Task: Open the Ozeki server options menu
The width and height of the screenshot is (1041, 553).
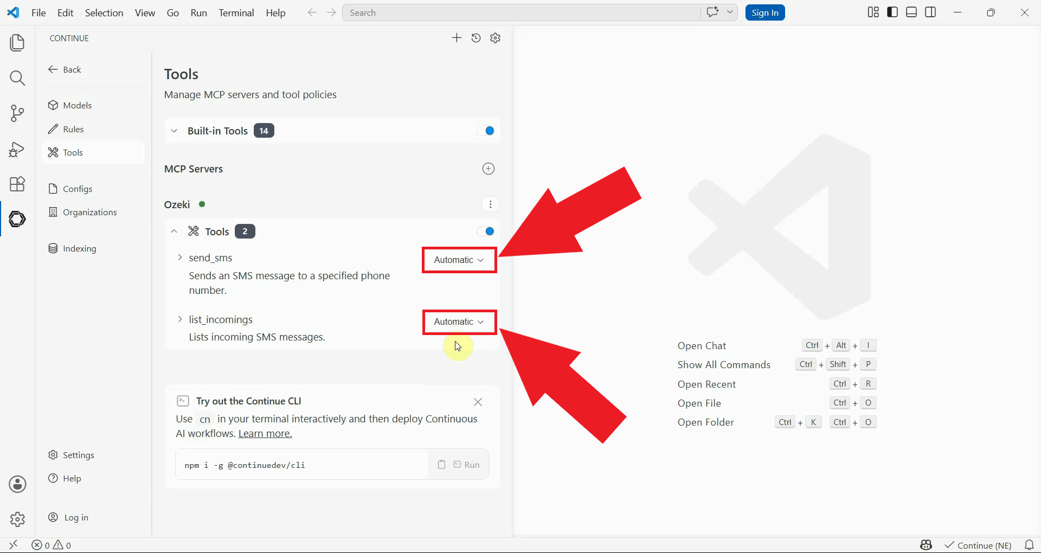Action: 490,204
